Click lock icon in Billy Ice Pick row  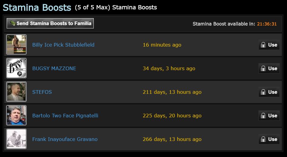pos(263,45)
